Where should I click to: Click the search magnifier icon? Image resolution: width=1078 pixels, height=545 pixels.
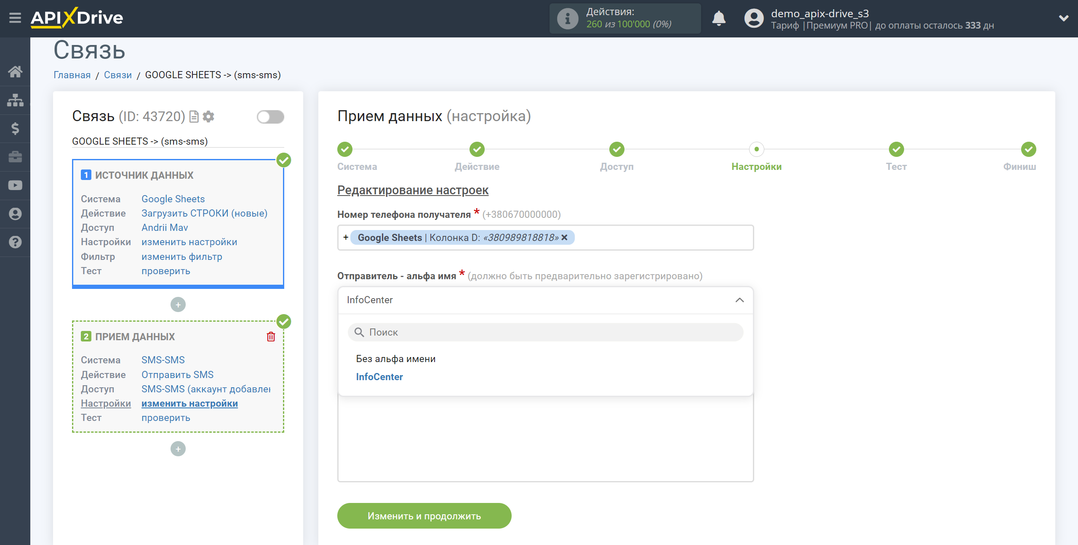359,332
